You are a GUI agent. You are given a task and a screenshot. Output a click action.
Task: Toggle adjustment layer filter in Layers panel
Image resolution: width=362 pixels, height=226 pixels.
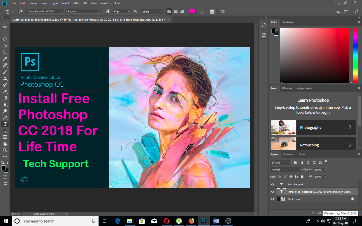coord(302,162)
